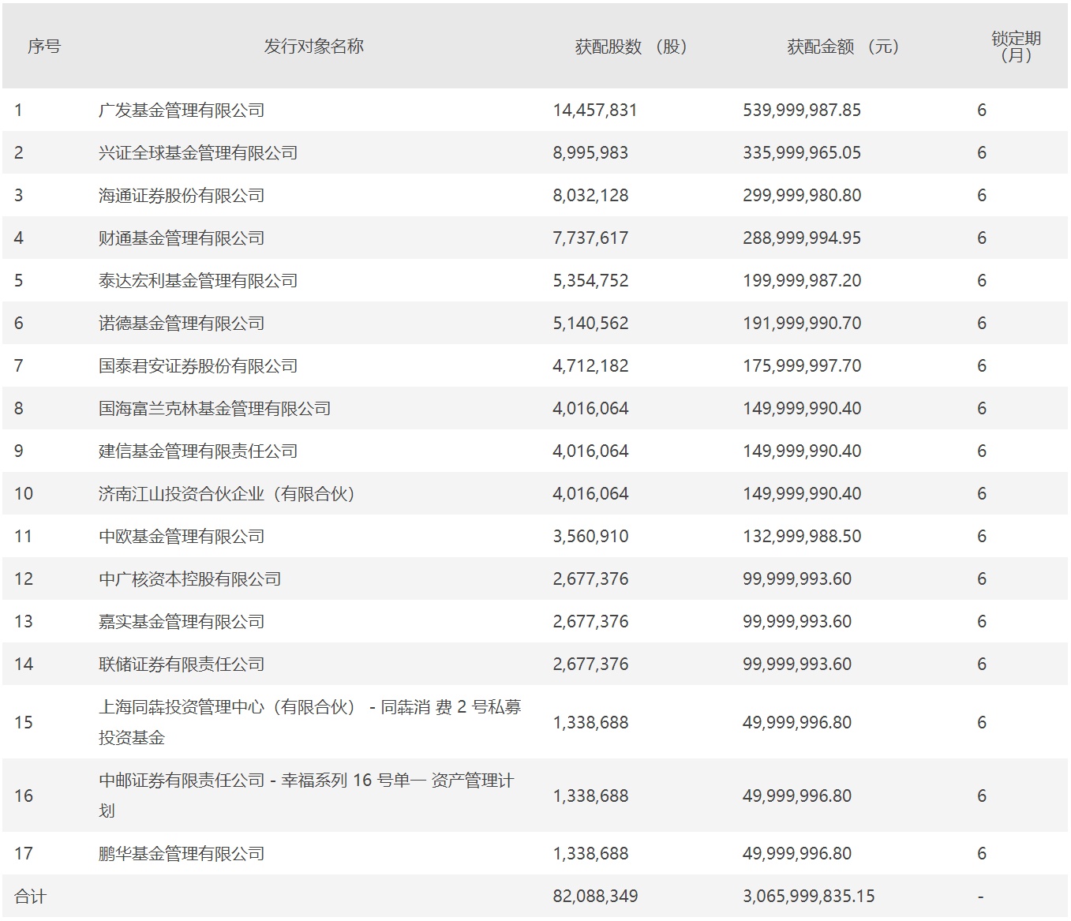Click 国海富兰克林基金管理有限公司 entry
Screen dimensions: 1071x921
point(215,409)
